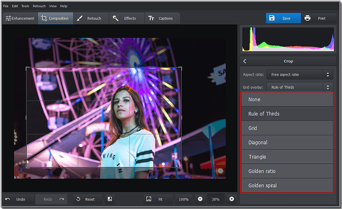Toggle before/after comparison view icon
The height and width of the screenshot is (209, 342).
coord(110,199)
